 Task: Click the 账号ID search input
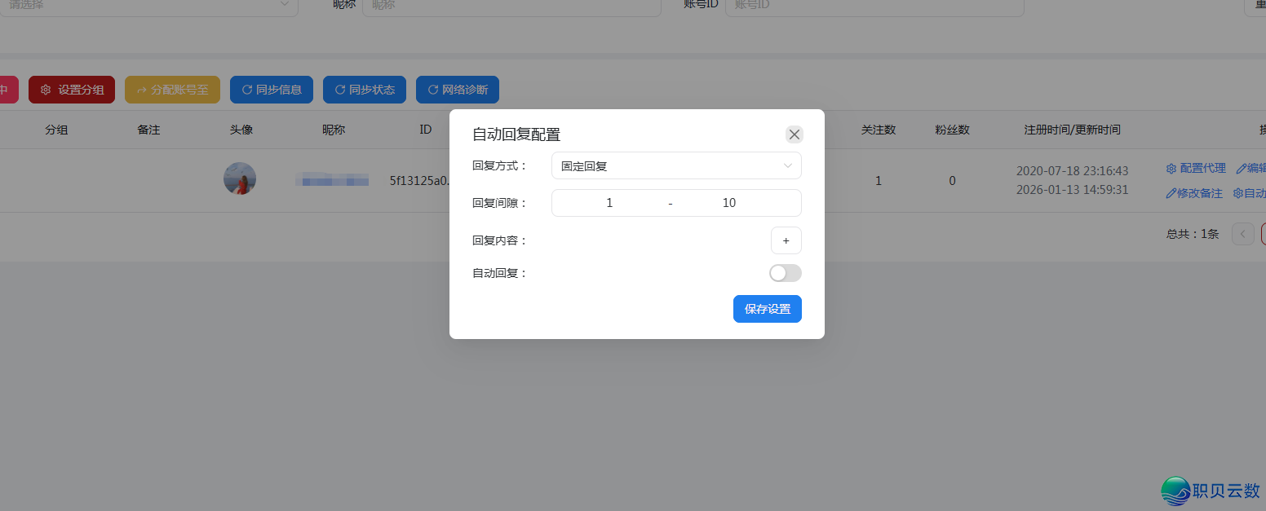click(874, 6)
